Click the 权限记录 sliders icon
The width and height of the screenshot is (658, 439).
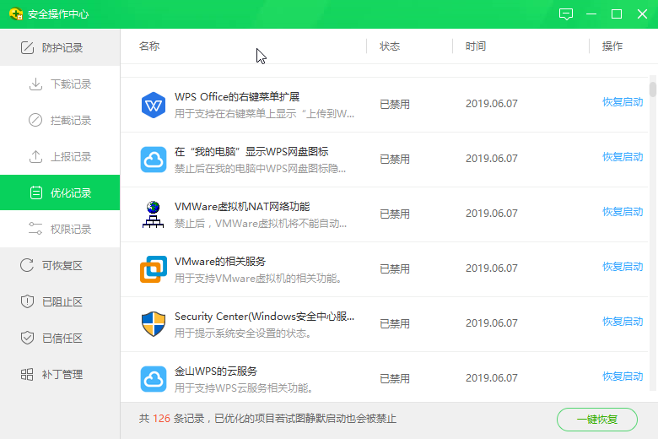click(x=35, y=229)
